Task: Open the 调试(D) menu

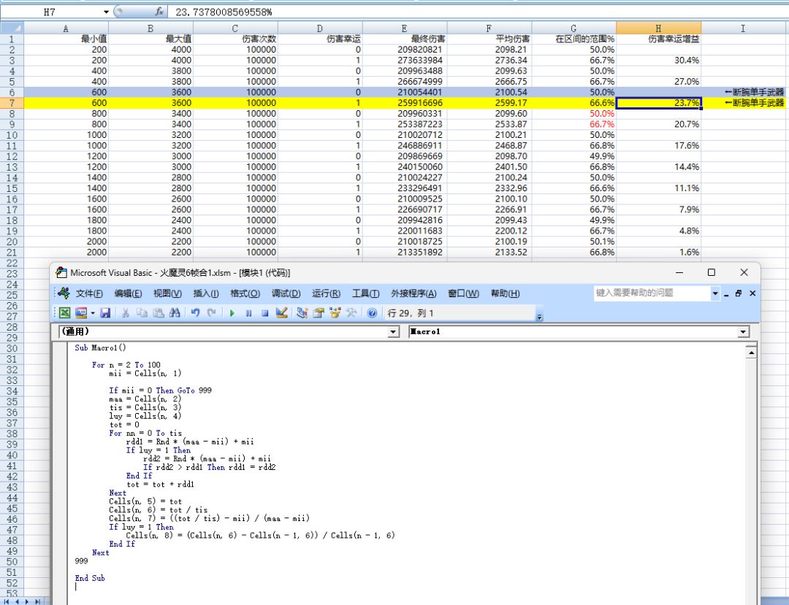Action: point(286,293)
